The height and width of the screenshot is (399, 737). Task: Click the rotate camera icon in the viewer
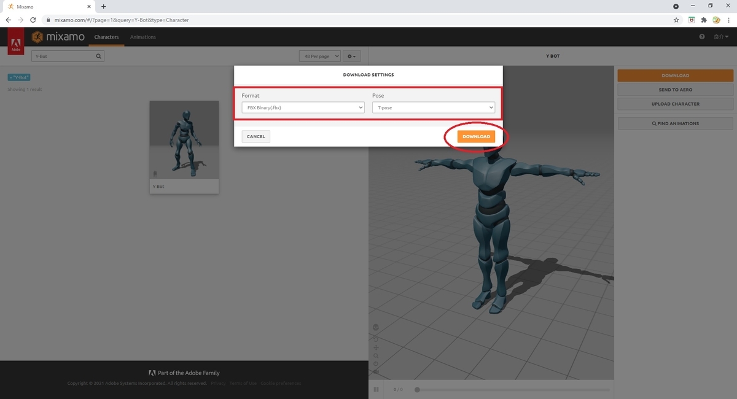click(x=376, y=338)
